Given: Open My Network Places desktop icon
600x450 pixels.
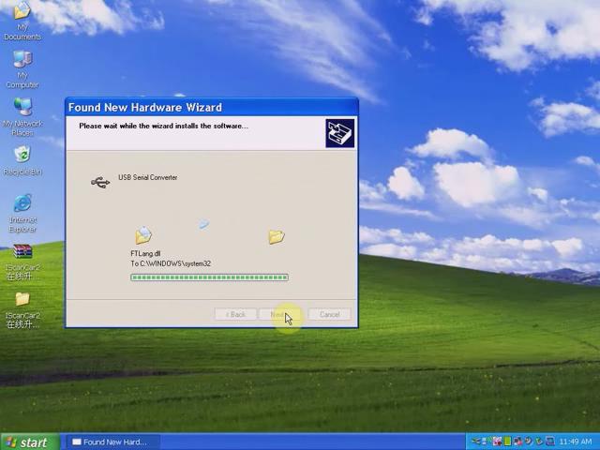Looking at the screenshot, I should click(x=22, y=117).
